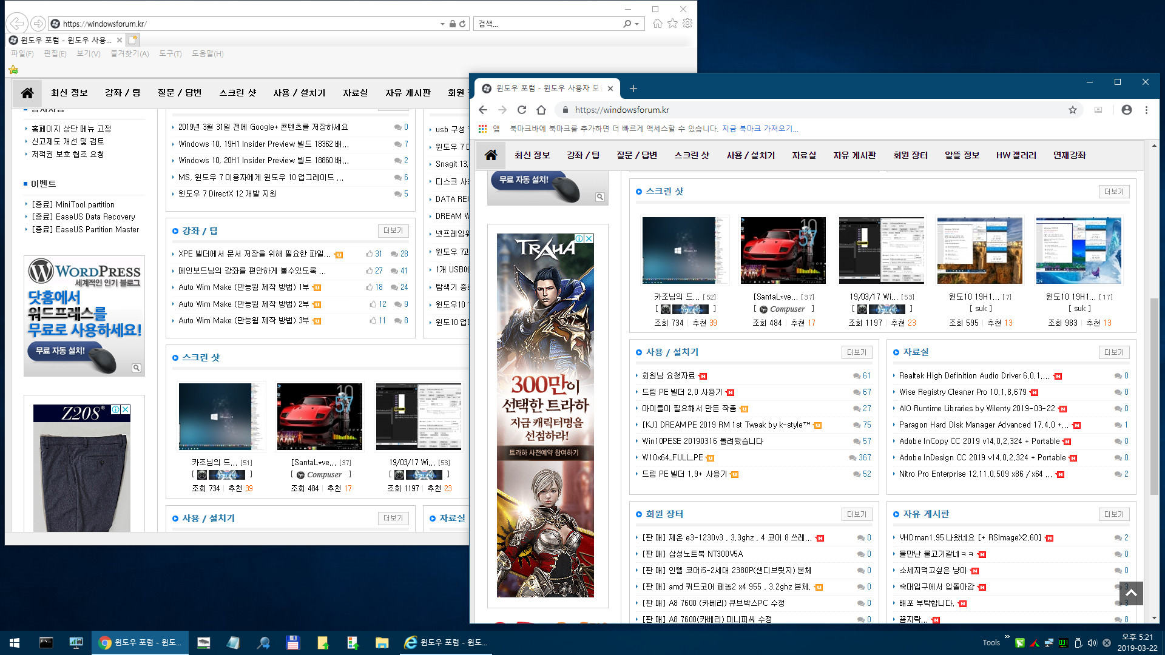This screenshot has height=655, width=1165.
Task: Click Internet Explorer's forward arrow button
Action: [x=38, y=24]
